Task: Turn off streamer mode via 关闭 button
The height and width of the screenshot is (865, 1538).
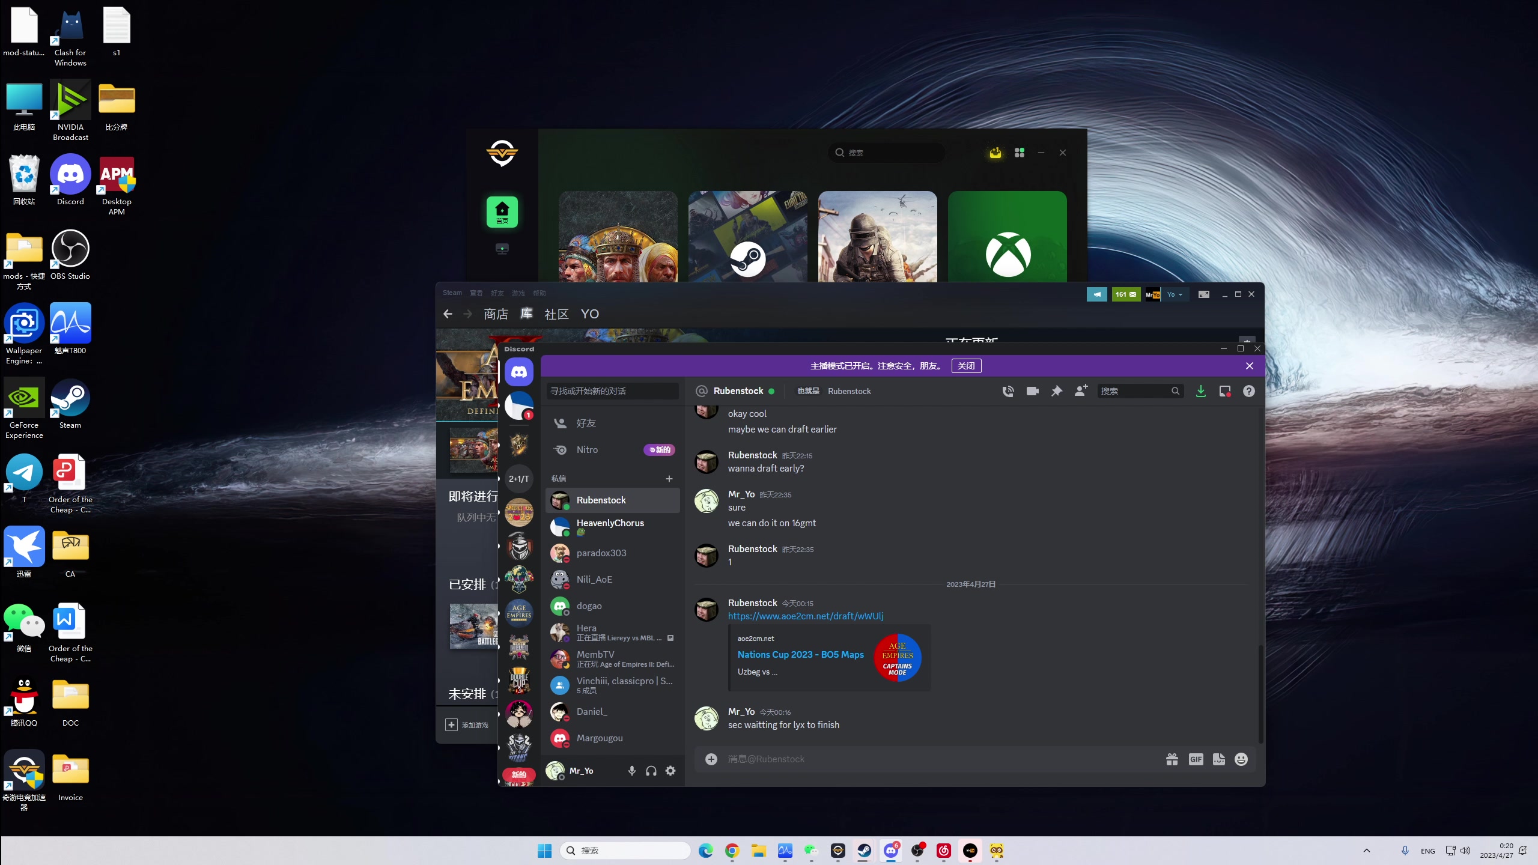Action: pyautogui.click(x=966, y=366)
